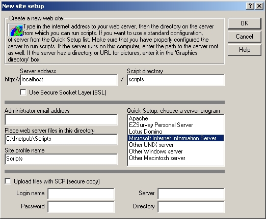Click the question mark help icon in title bar
The width and height of the screenshot is (266, 219).
pyautogui.click(x=250, y=6)
